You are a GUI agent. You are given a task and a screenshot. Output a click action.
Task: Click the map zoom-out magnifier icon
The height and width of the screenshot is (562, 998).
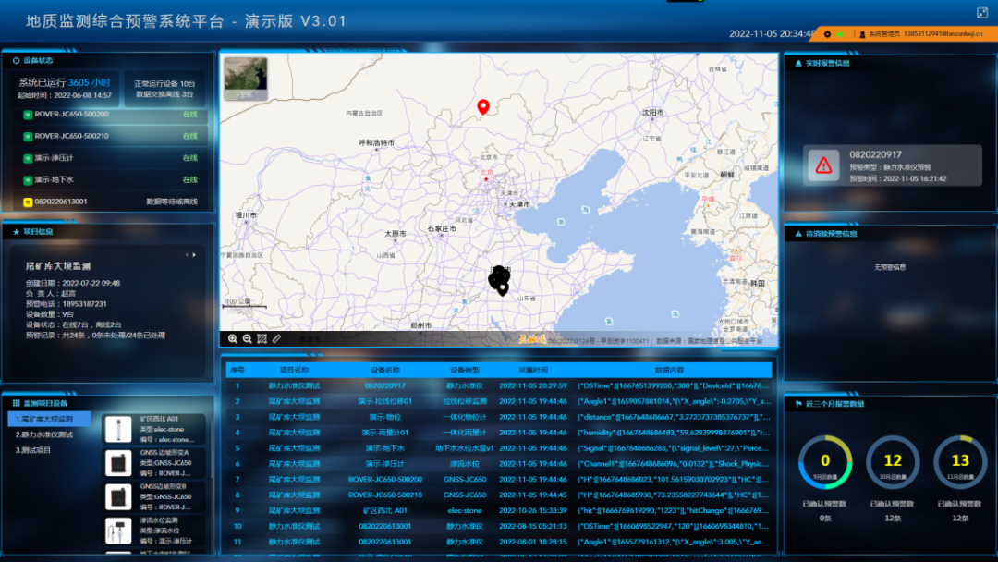247,339
